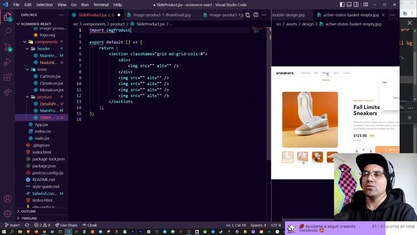This screenshot has height=235, width=417.
Task: Open the View menu
Action: coord(62,5)
